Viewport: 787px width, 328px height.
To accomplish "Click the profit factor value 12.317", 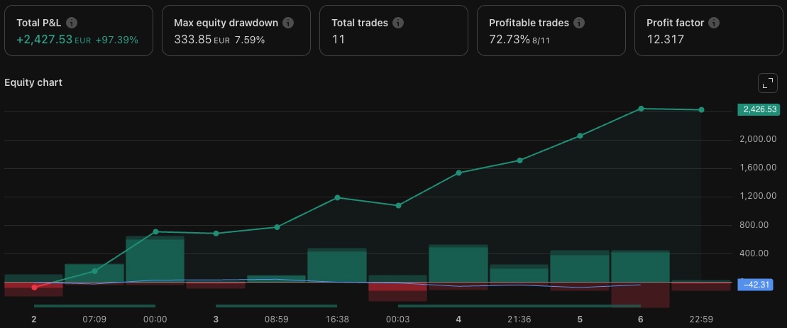I will 665,39.
